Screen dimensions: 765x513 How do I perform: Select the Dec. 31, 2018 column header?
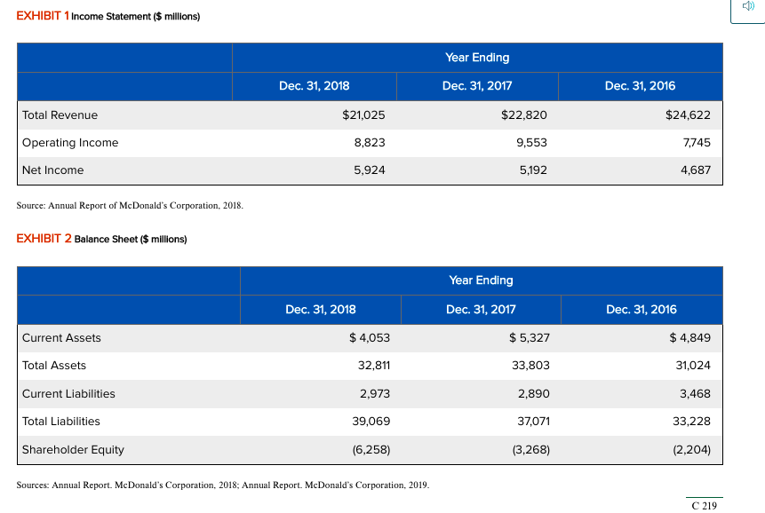313,86
